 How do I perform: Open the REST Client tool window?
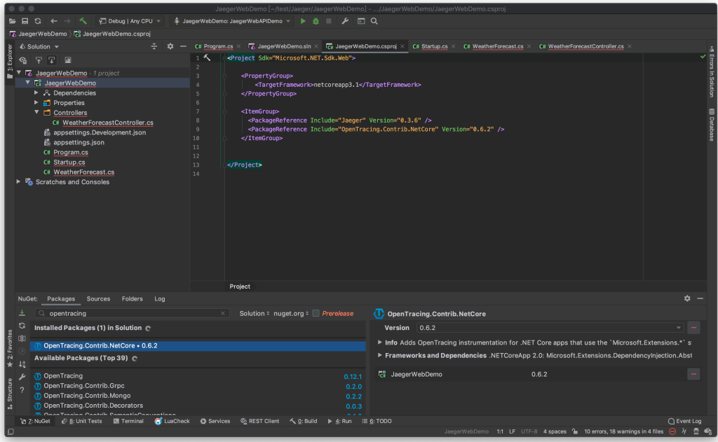click(259, 421)
